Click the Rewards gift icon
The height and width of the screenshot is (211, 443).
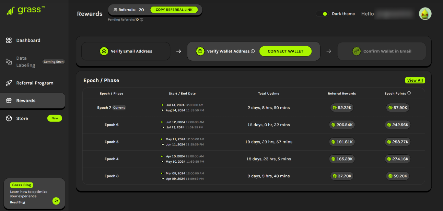coord(9,101)
